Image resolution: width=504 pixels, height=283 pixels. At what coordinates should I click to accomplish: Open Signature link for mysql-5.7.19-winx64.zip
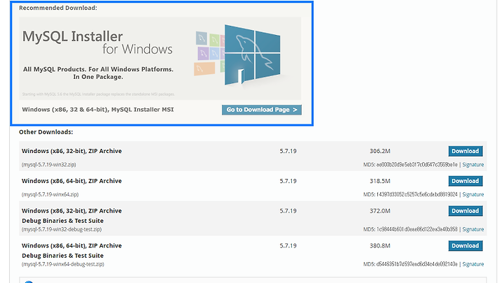472,194
